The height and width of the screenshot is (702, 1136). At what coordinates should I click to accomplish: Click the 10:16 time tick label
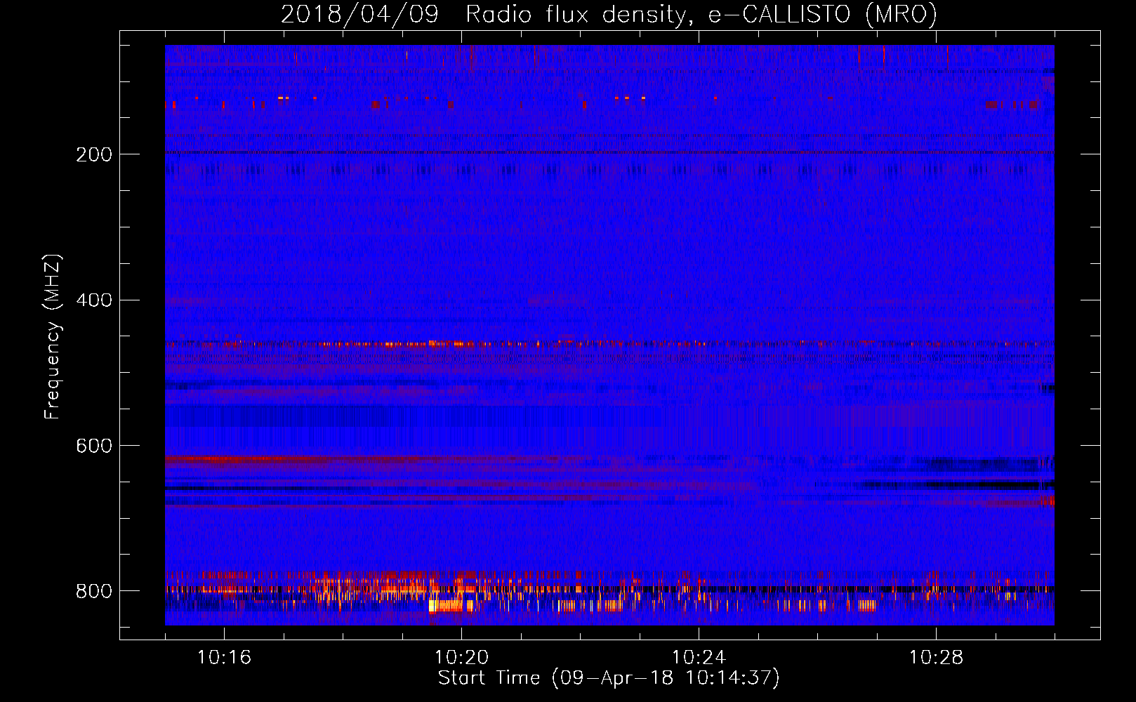click(224, 658)
